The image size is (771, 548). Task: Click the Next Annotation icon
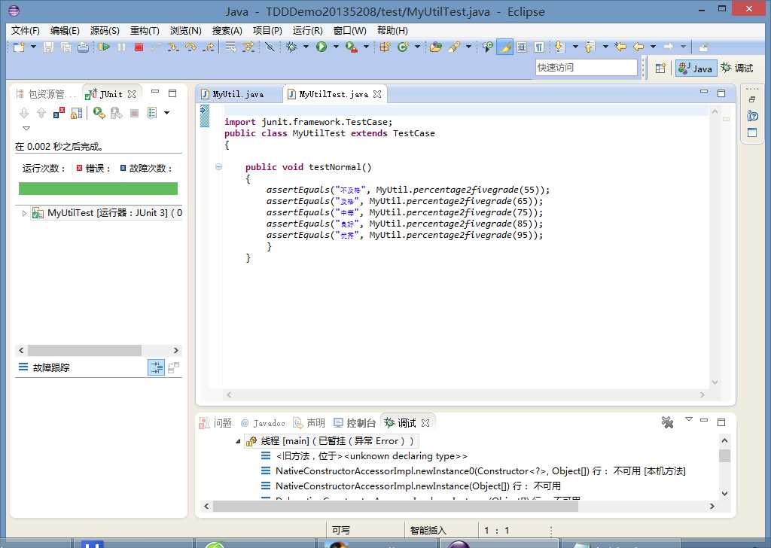[x=559, y=47]
